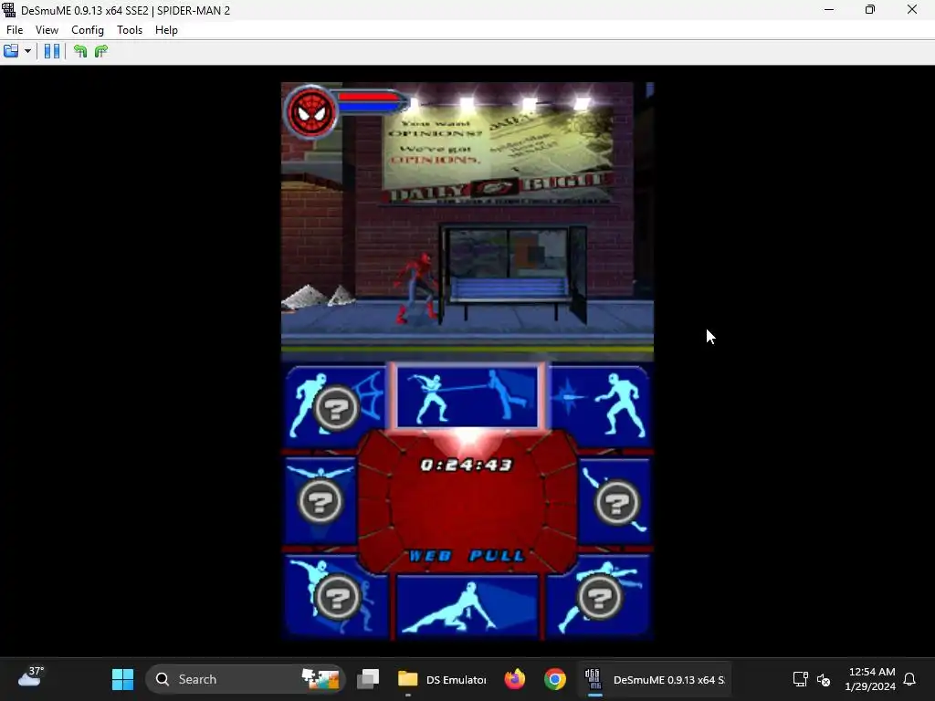Viewport: 935px width, 701px height.
Task: Click the Daily Bugle billboard
Action: tap(499, 153)
